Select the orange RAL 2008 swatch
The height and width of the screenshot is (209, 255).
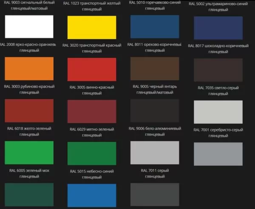[x=29, y=69]
